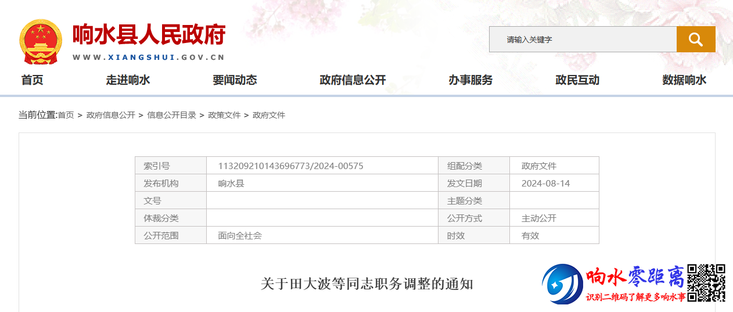Click 信息公开目录 breadcrumb link
The width and height of the screenshot is (733, 312).
(x=171, y=115)
